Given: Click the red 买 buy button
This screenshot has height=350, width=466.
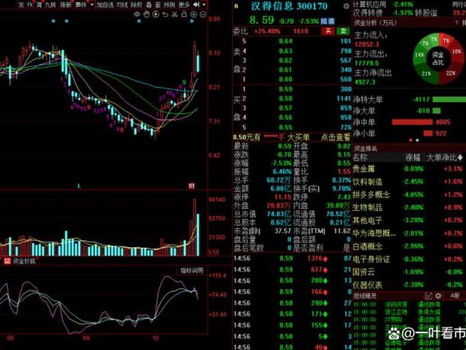Looking at the screenshot, I should 329,31.
